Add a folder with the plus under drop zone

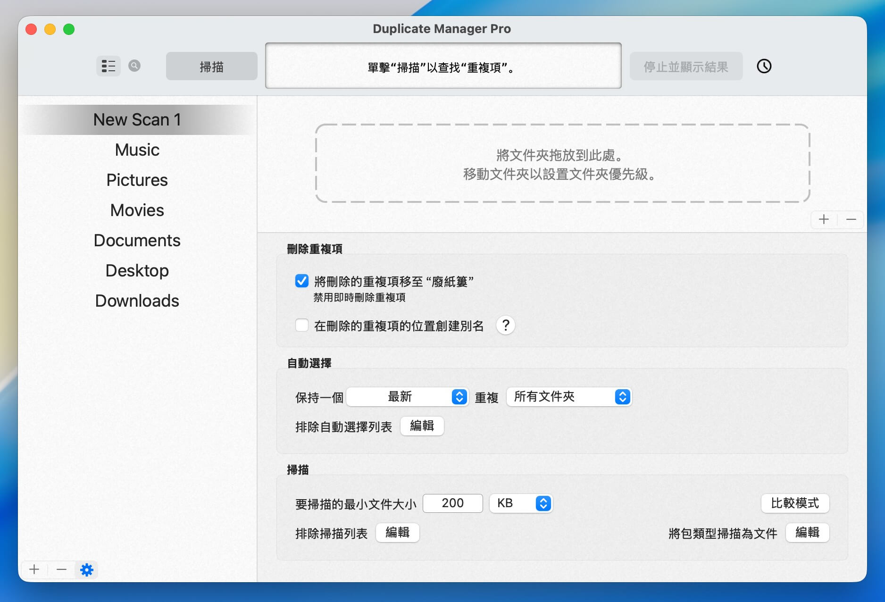824,219
